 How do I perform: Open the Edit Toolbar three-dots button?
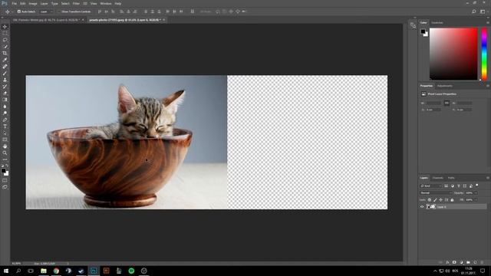pyautogui.click(x=5, y=159)
